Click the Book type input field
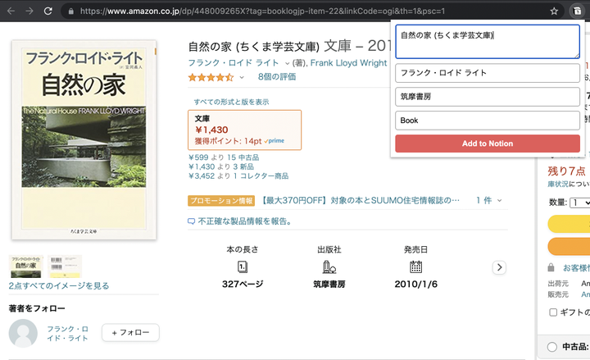This screenshot has width=590, height=360. tap(487, 121)
